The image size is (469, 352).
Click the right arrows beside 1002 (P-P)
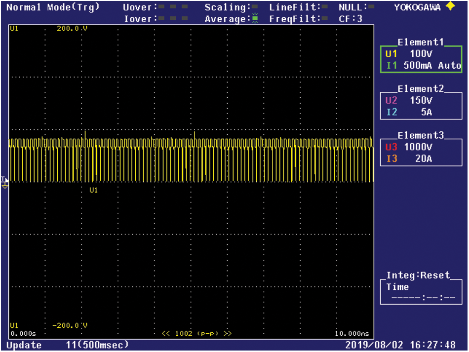tap(227, 334)
